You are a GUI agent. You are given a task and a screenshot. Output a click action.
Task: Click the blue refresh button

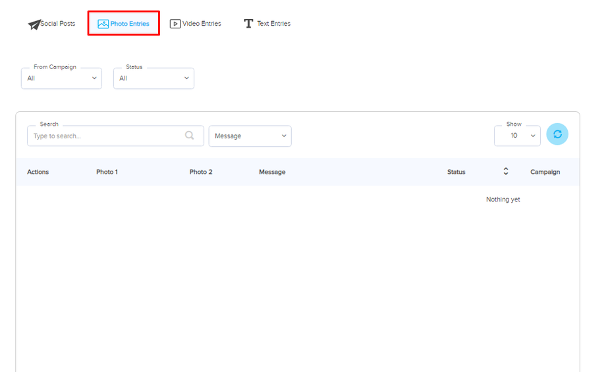click(557, 134)
